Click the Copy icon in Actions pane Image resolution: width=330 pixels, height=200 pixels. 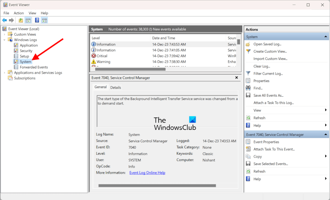(248, 157)
